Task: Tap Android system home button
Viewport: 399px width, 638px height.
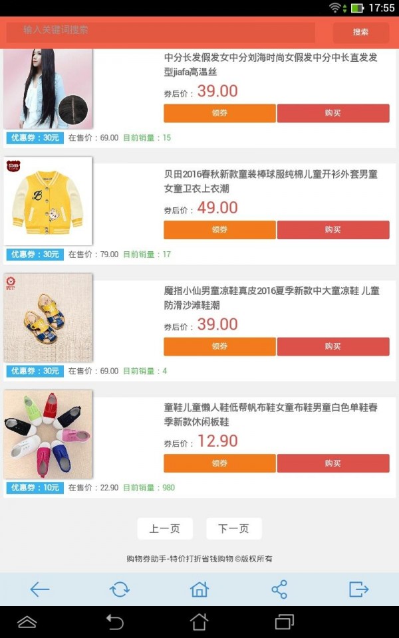Action: pos(199,622)
